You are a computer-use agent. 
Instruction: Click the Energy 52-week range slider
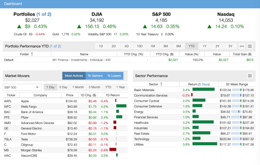pyautogui.click(x=236, y=112)
